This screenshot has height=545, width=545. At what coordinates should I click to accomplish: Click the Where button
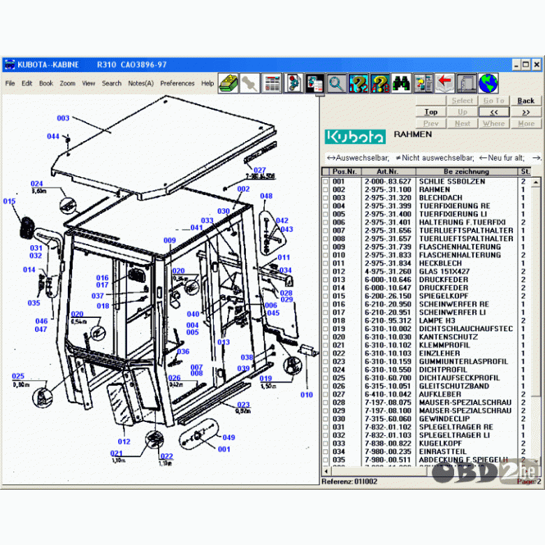(494, 124)
